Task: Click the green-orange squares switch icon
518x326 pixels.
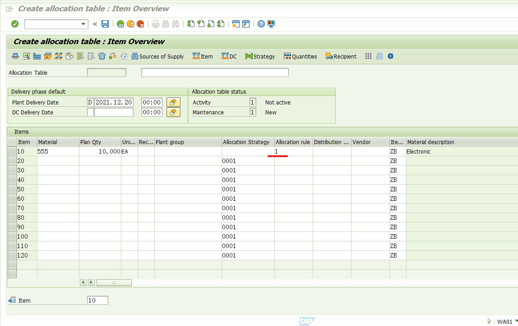Action: 113,56
